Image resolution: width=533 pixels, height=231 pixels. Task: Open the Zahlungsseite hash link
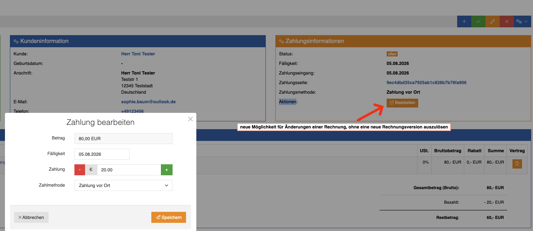tap(426, 83)
